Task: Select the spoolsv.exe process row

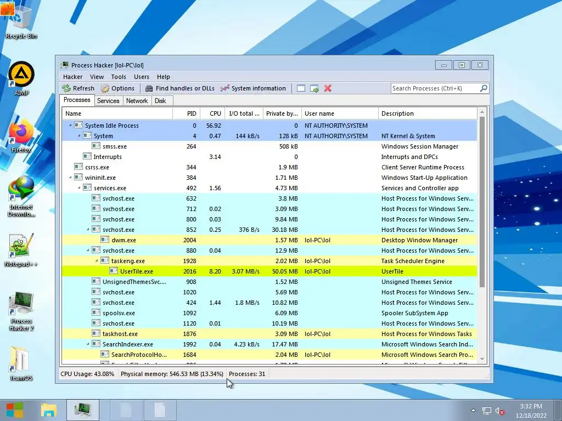Action: point(269,313)
